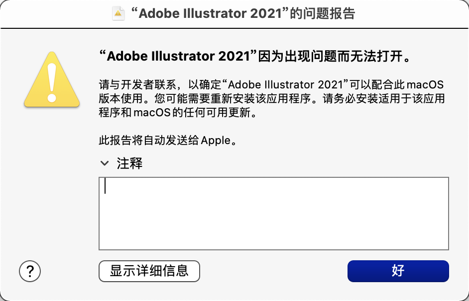Click the paragraph starting with 请与开发者联系
This screenshot has height=301, width=469.
[271, 98]
